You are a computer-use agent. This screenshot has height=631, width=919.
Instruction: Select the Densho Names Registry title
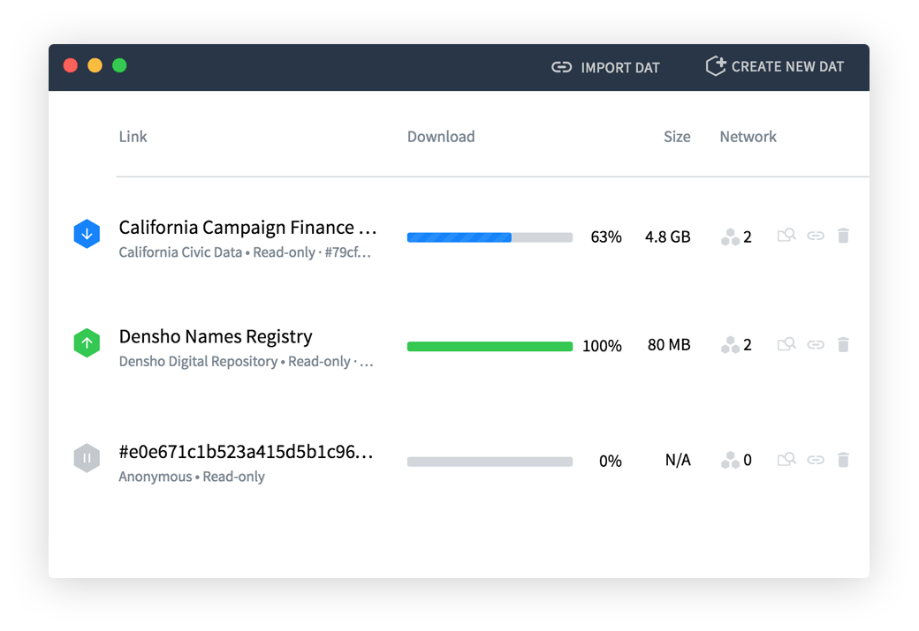pyautogui.click(x=216, y=336)
